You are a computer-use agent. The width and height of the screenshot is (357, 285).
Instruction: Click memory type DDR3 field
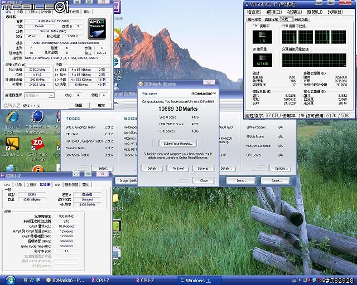[32, 194]
